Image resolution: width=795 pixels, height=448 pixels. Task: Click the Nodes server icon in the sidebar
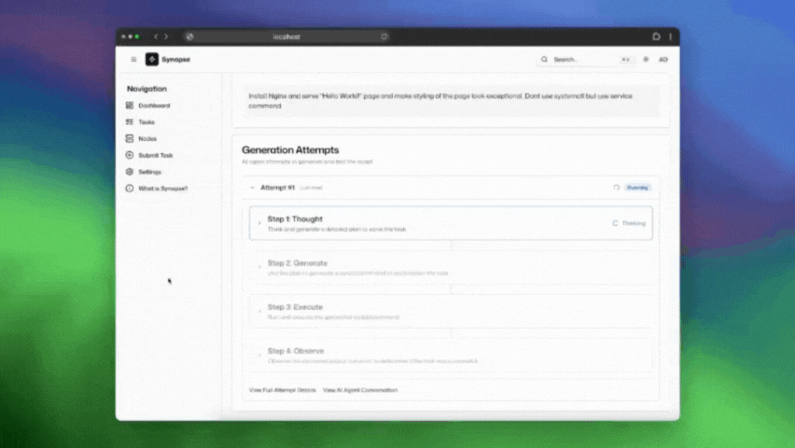point(130,138)
